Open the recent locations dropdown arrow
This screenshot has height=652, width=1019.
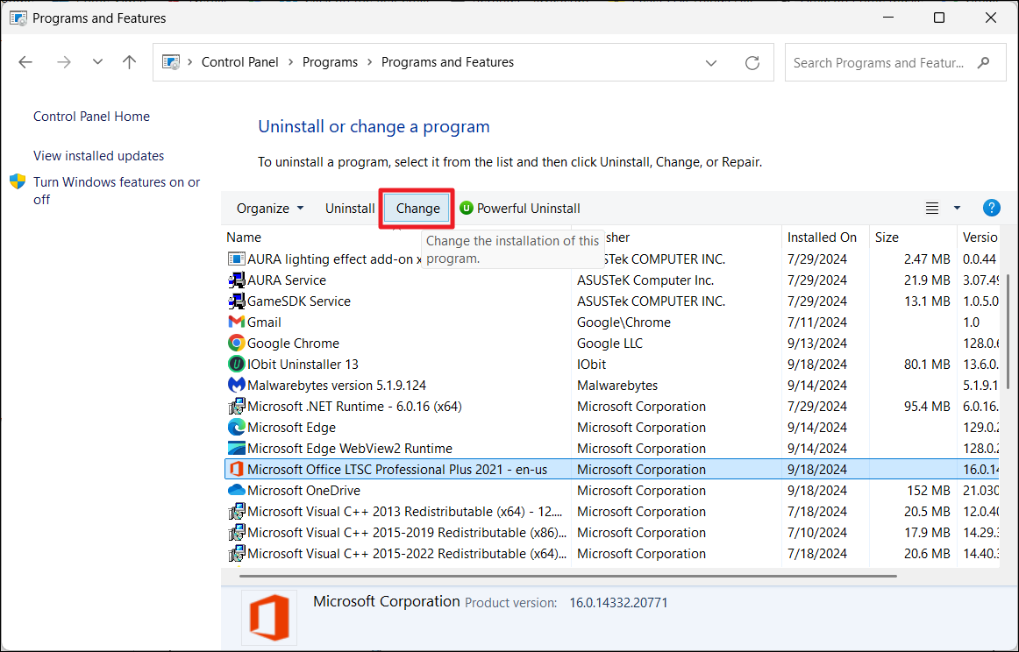click(97, 62)
